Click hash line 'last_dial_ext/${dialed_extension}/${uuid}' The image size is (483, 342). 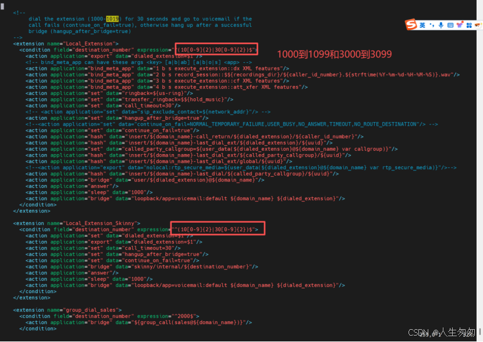tap(179, 143)
